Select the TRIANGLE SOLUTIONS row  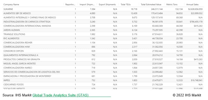[x=103, y=34]
